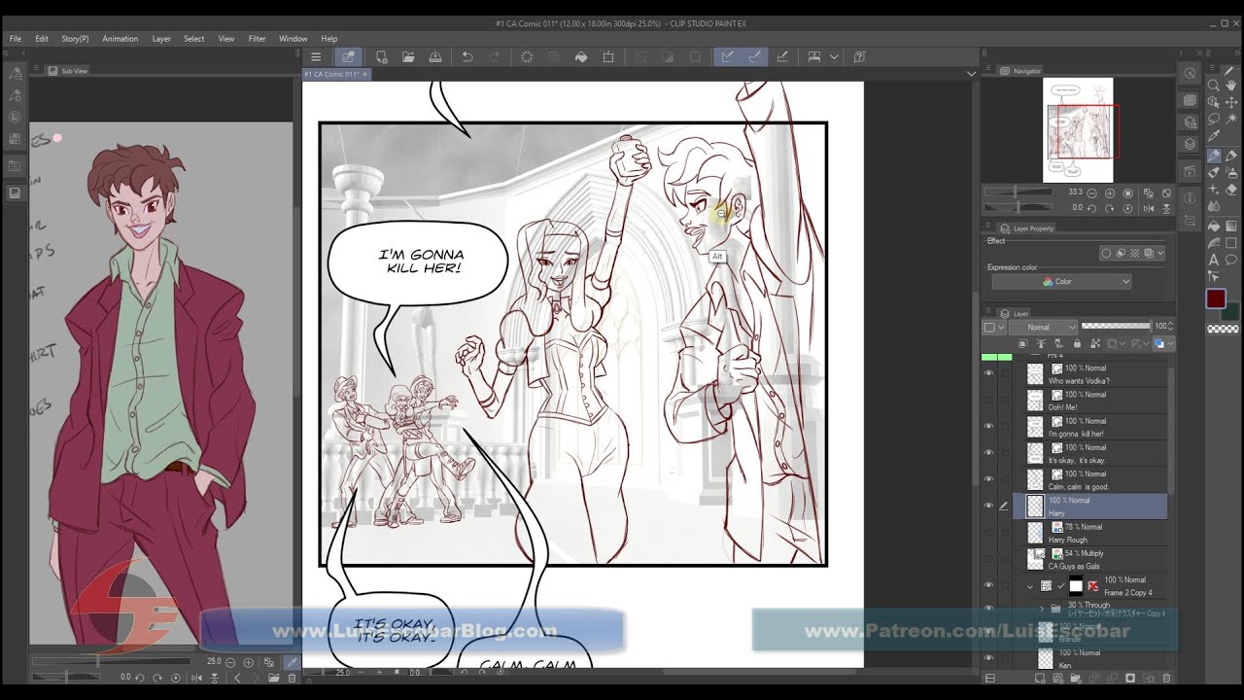Hide the Frame 2 Copy 4 folder
1244x700 pixels.
[x=989, y=585]
